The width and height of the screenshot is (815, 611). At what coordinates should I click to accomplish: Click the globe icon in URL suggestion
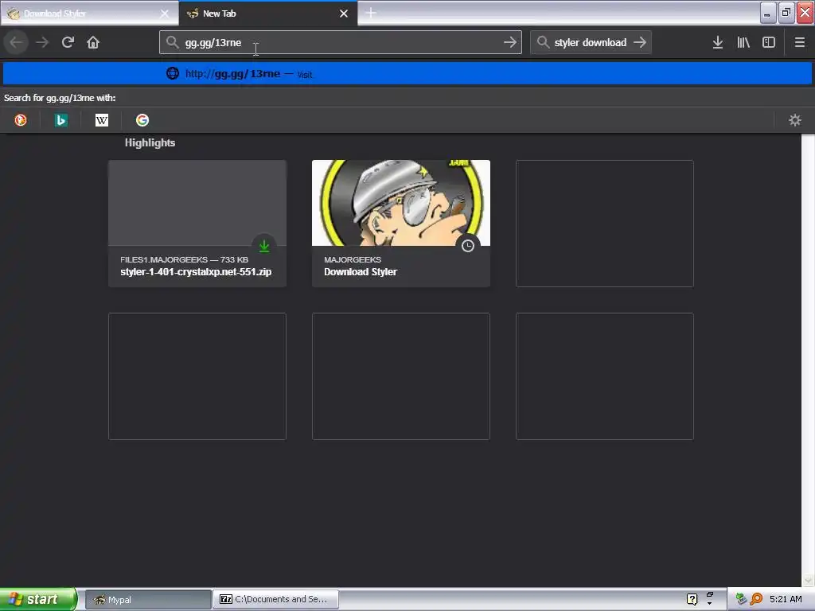pos(173,73)
